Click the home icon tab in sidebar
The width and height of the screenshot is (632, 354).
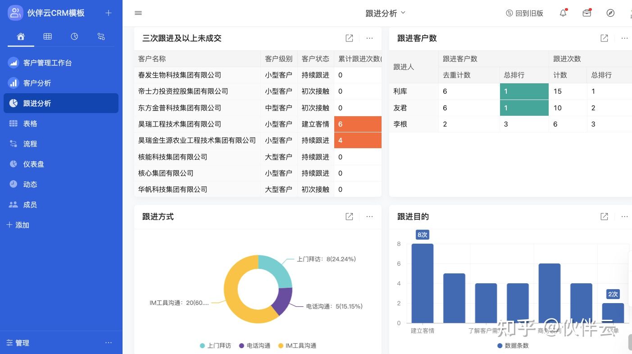click(x=21, y=37)
